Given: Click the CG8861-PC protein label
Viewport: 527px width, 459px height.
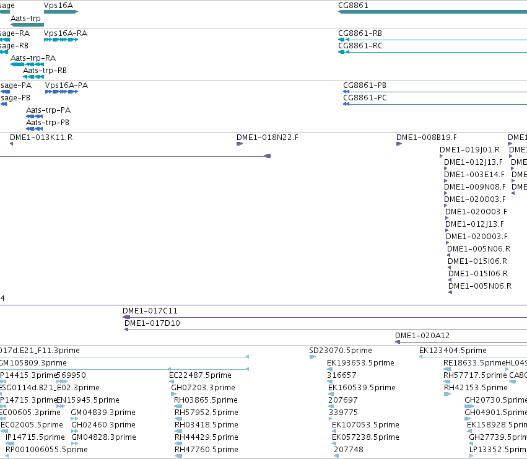Looking at the screenshot, I should pyautogui.click(x=365, y=98).
